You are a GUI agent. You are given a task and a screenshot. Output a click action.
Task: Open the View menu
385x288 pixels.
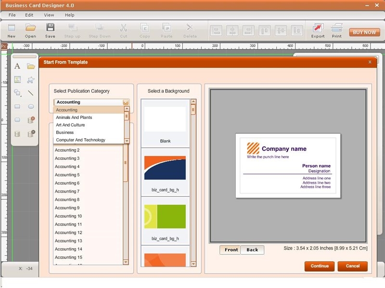[49, 15]
